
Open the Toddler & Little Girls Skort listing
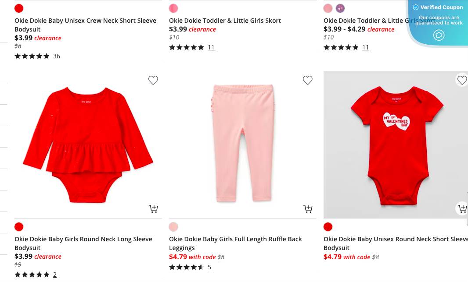225,21
